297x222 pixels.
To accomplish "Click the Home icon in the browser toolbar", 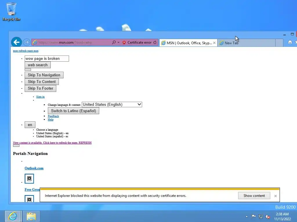I will tap(290, 42).
